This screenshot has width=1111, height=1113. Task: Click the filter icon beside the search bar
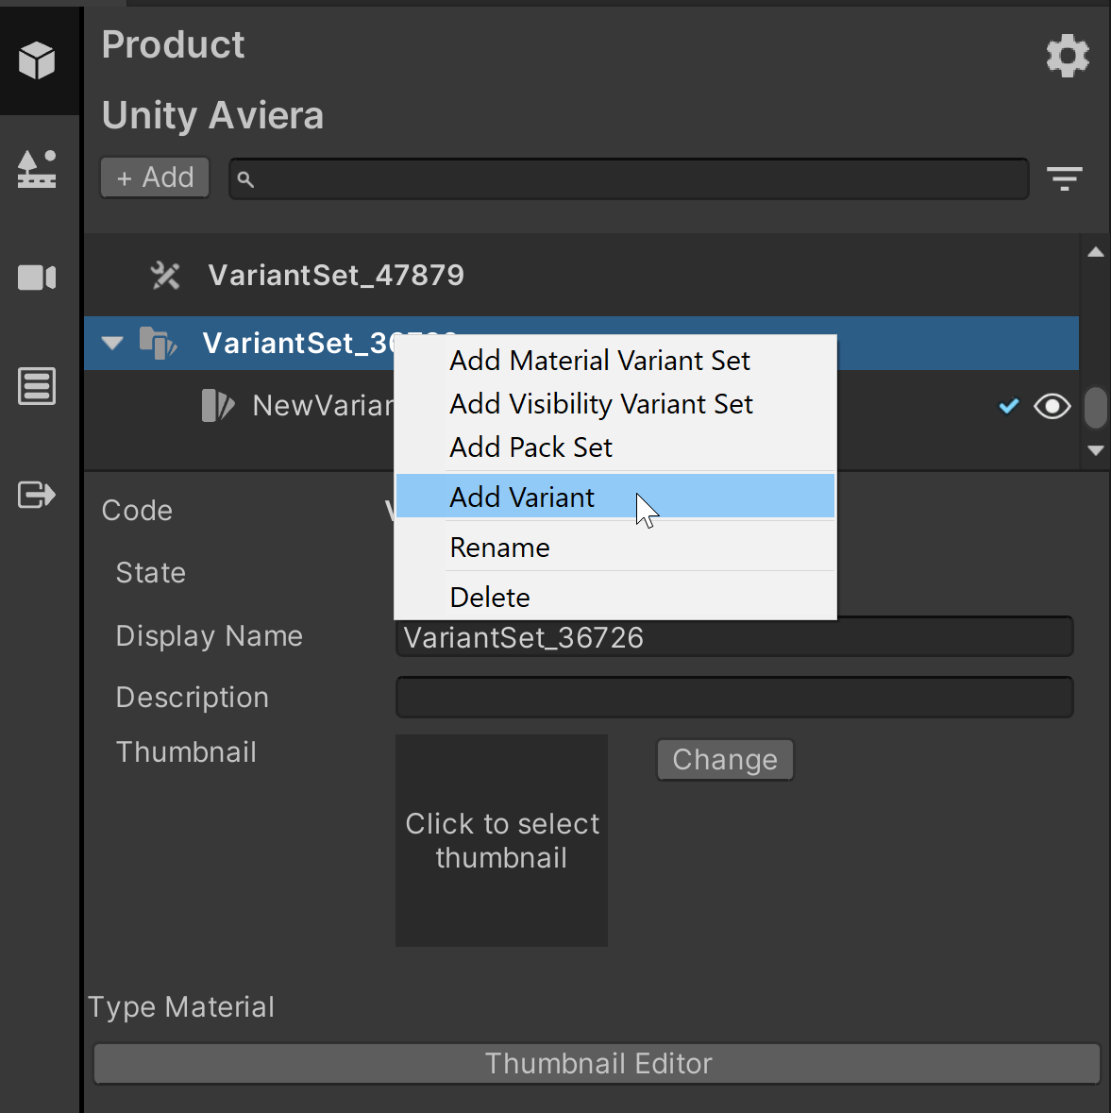coord(1064,178)
